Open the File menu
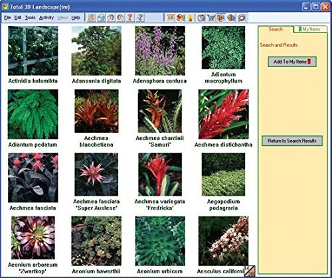This screenshot has height=278, width=332. 7,18
